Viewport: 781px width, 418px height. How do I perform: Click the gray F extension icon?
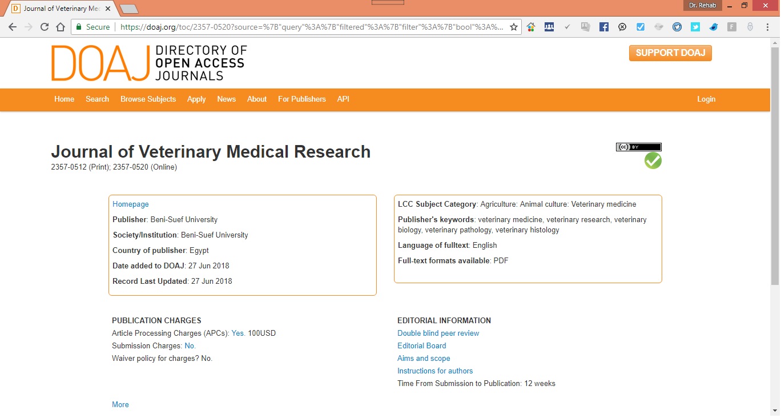732,27
